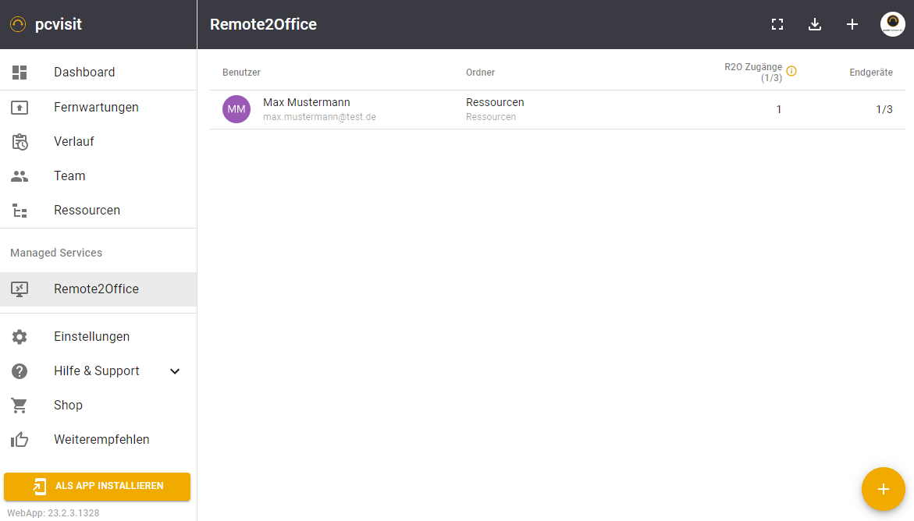Navigate to Ressourcen in sidebar

(x=87, y=211)
